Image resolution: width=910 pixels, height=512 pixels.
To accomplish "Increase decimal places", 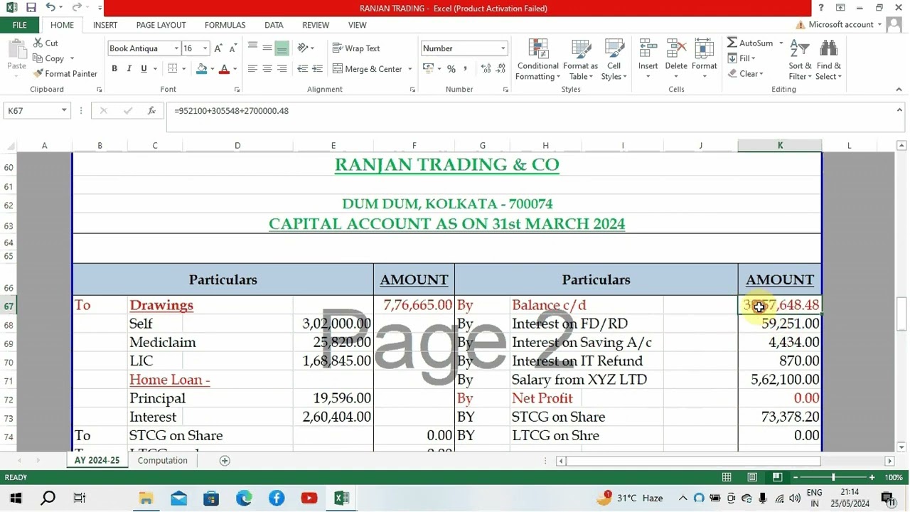I will click(x=486, y=69).
